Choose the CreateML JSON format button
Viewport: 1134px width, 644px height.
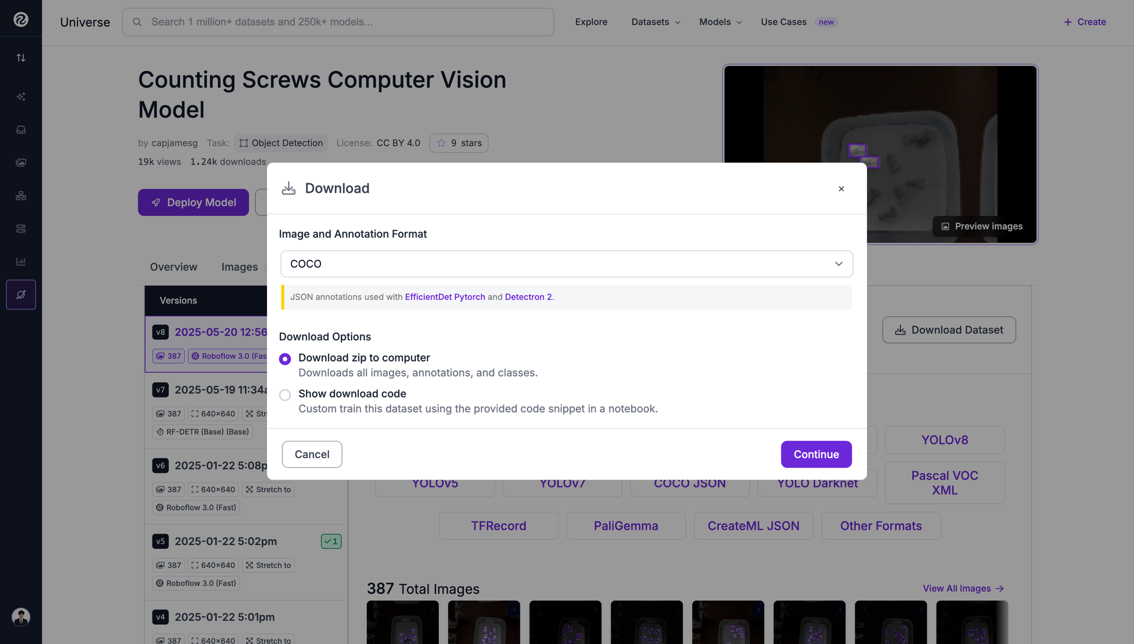(754, 526)
